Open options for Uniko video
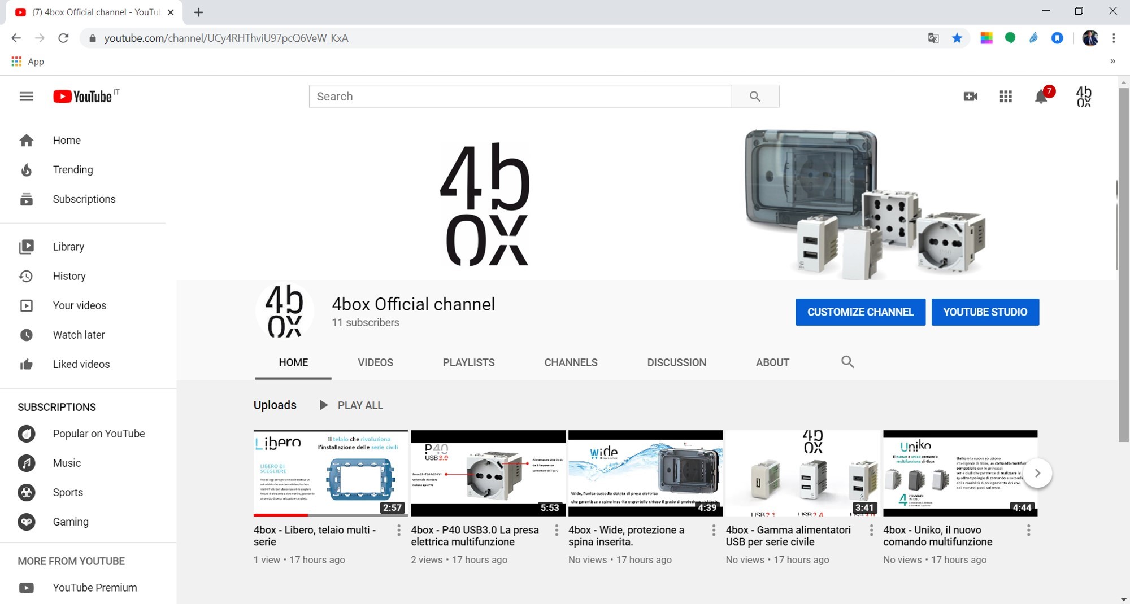Viewport: 1130px width, 604px height. 1028,530
